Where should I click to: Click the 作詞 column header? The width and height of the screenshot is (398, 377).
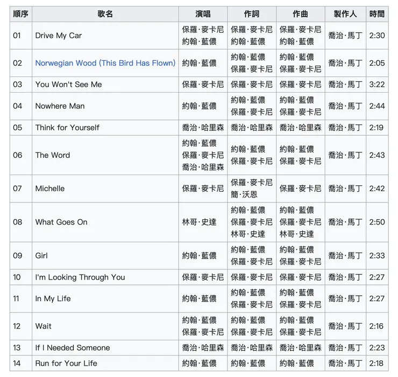252,14
